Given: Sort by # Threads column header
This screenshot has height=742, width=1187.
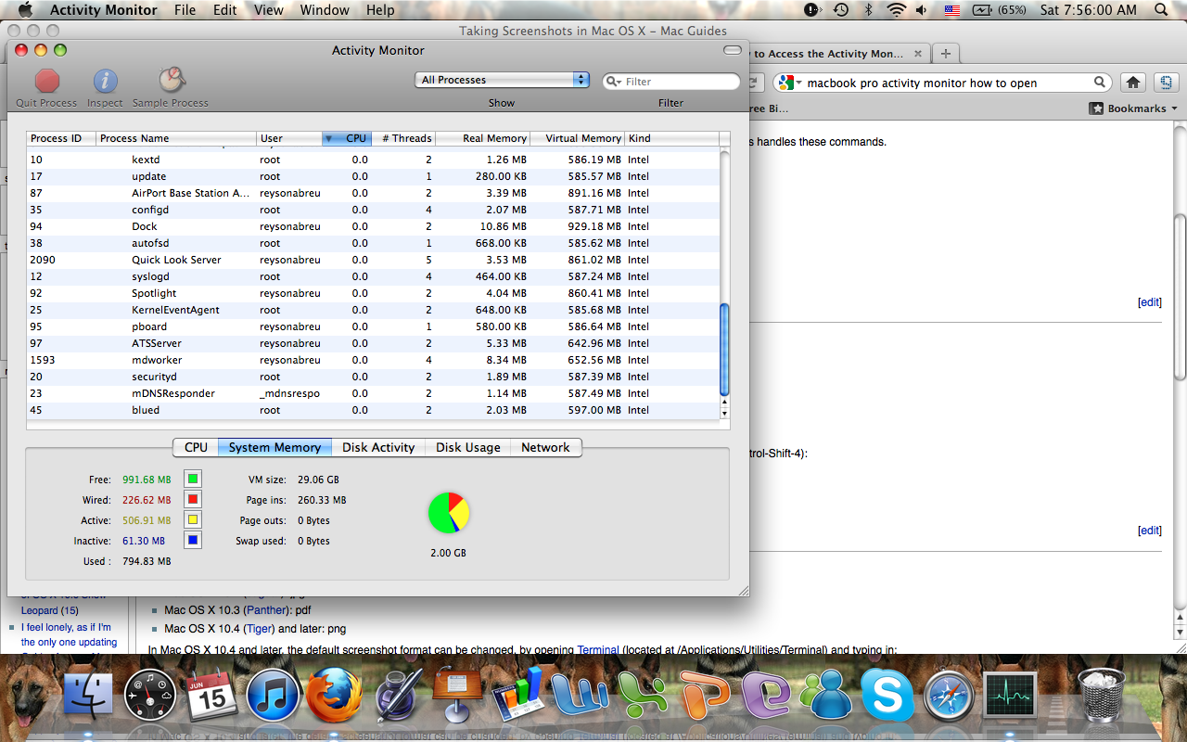Looking at the screenshot, I should 404,138.
